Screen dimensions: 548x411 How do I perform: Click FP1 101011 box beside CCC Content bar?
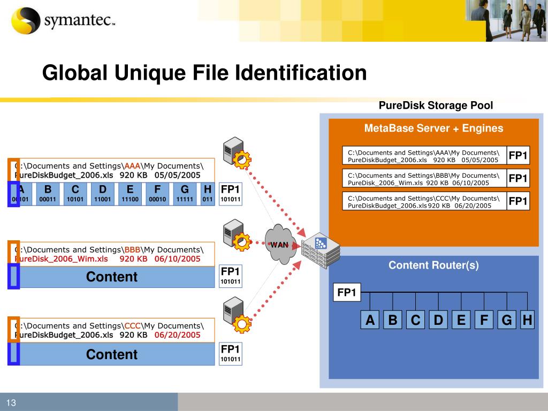pyautogui.click(x=230, y=354)
